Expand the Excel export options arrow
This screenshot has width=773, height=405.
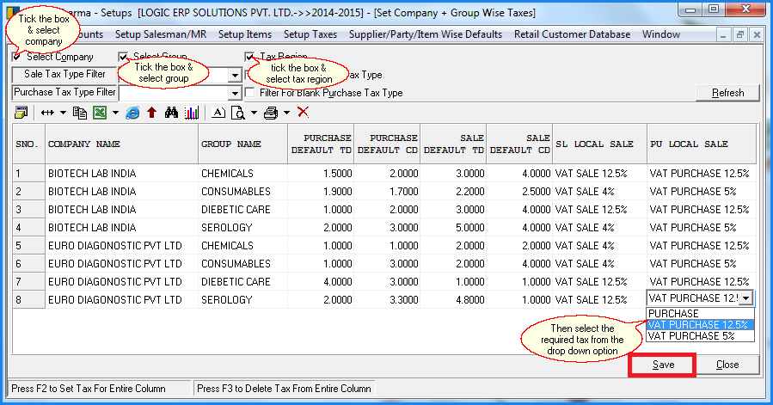(115, 113)
